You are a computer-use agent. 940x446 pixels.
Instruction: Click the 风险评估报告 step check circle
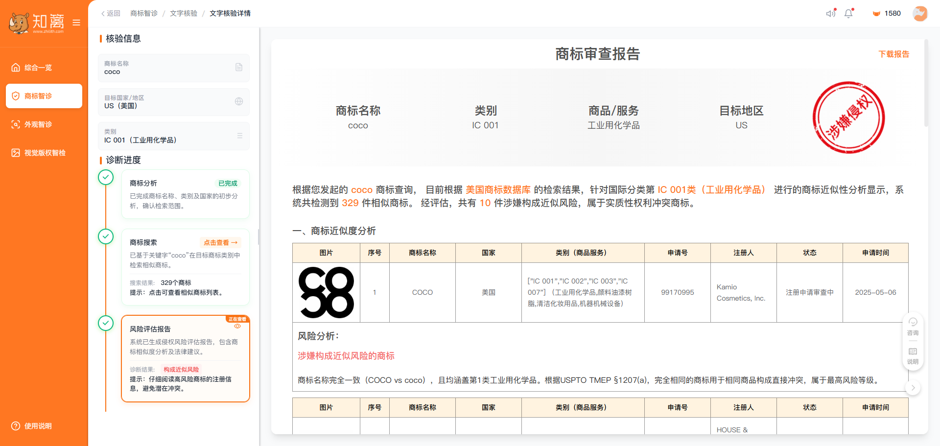click(x=106, y=323)
